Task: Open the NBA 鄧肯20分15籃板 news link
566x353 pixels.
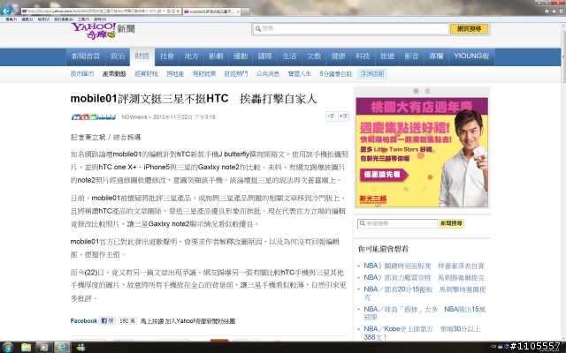Action: click(424, 293)
